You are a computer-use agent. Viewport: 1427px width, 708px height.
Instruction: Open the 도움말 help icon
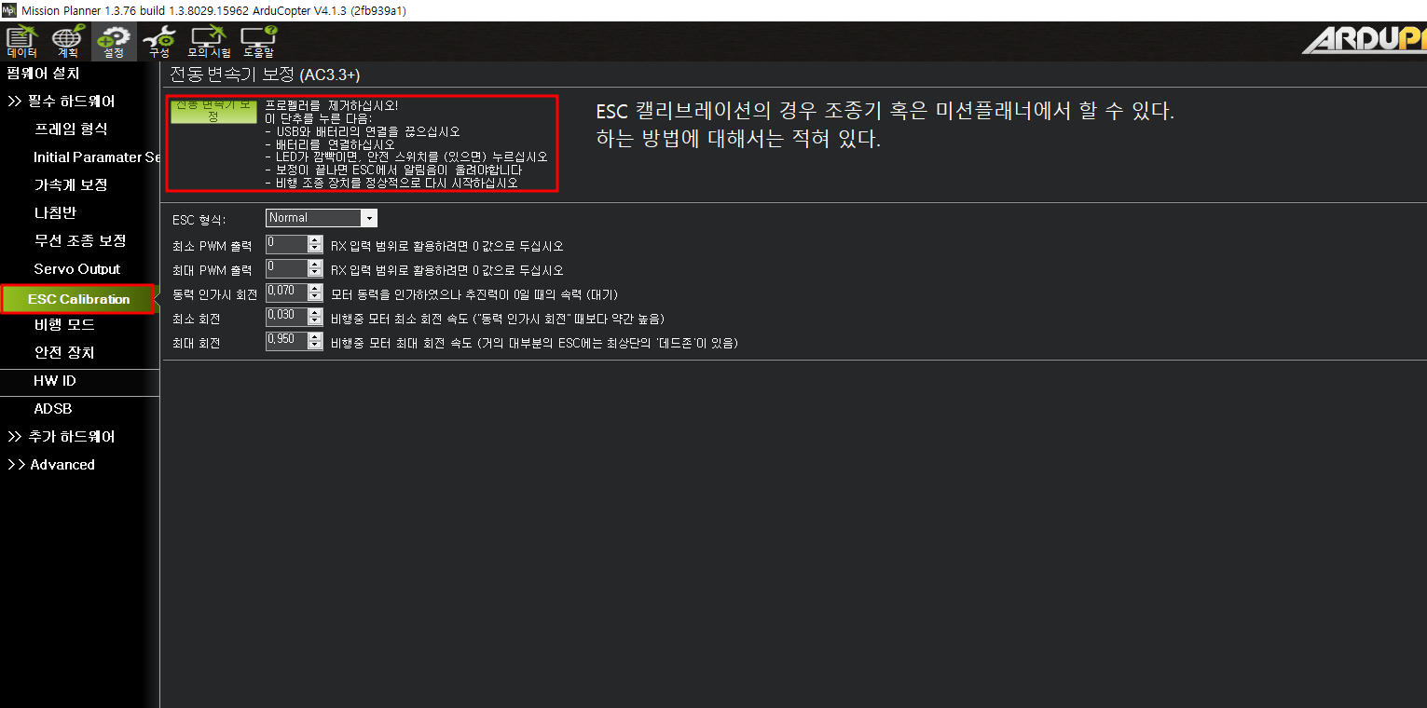pyautogui.click(x=258, y=42)
